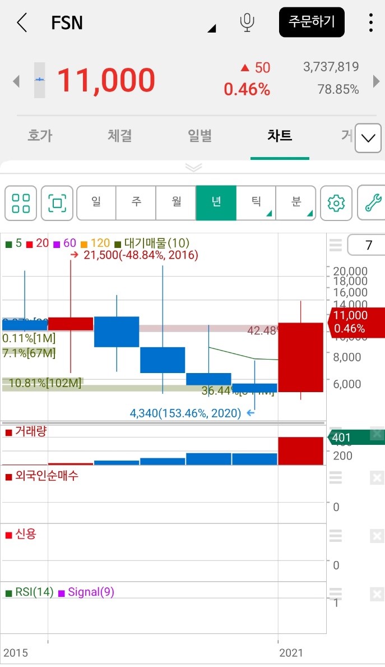Tap the 외국인순매수 indicator label

(42, 476)
